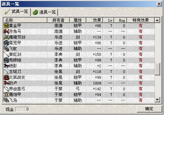Select the 青釭剑 item name
The width and height of the screenshot is (195, 146).
coord(15,54)
